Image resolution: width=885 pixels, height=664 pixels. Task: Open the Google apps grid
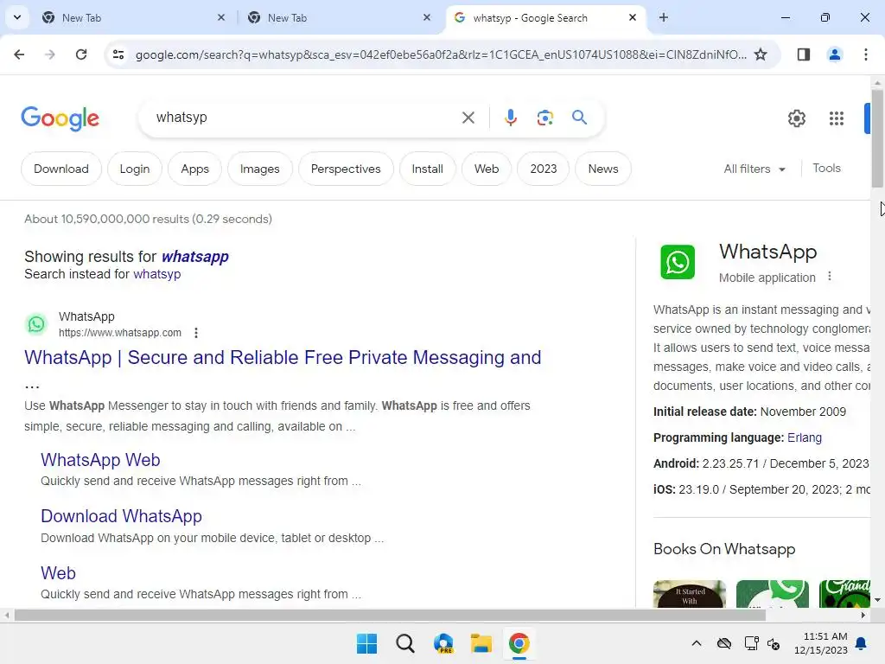[837, 118]
